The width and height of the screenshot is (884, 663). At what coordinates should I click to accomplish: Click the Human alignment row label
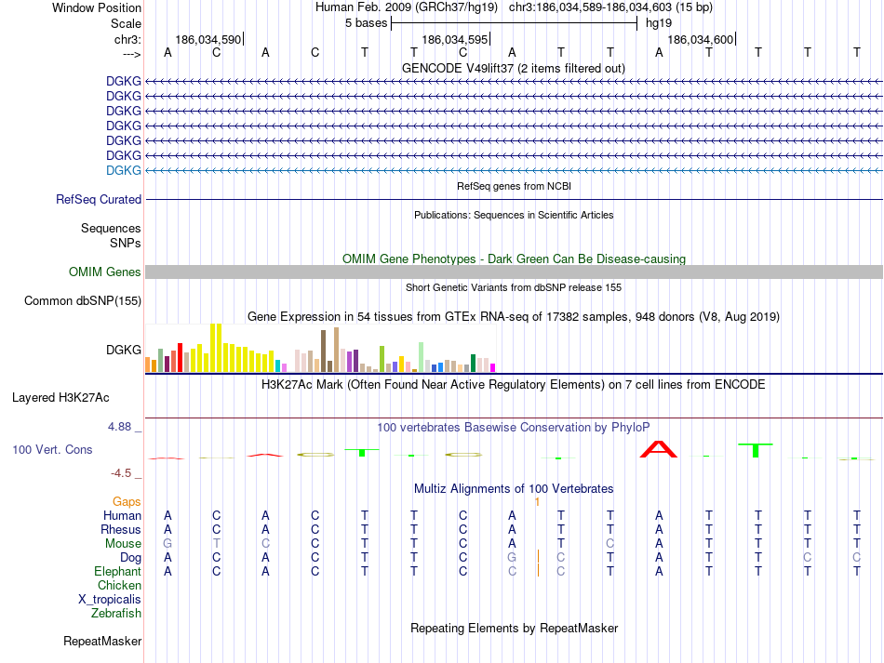[x=122, y=515]
